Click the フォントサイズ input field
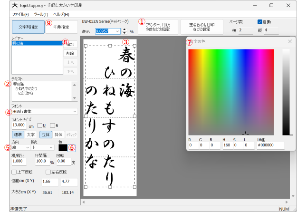Screen dimensions: 297x212 [x=19, y=125]
